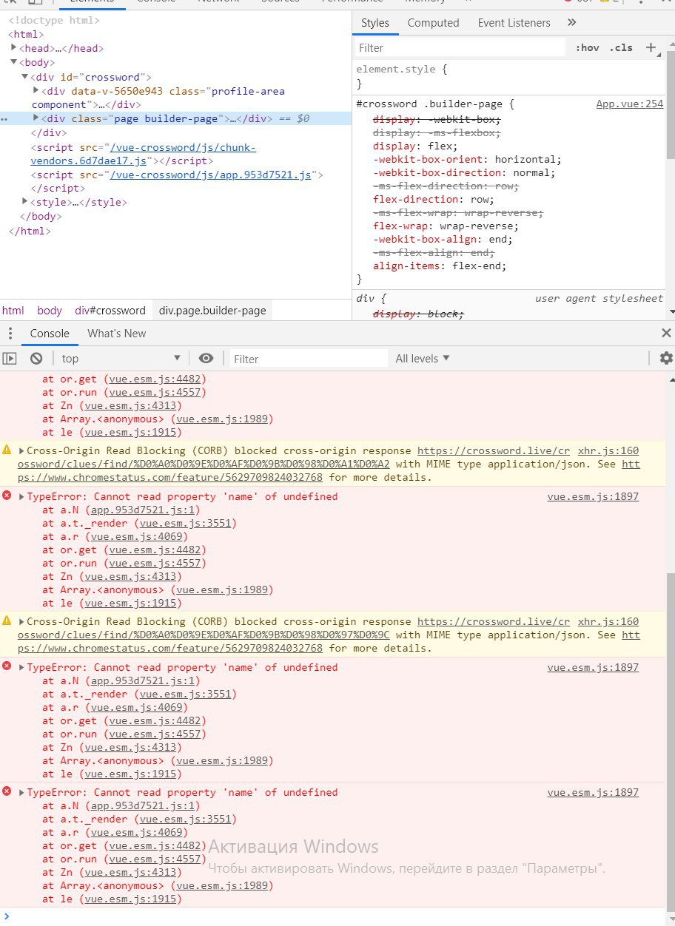Follow the chunk-vendors.6d7dae17.js script link
675x926 pixels.
(145, 154)
